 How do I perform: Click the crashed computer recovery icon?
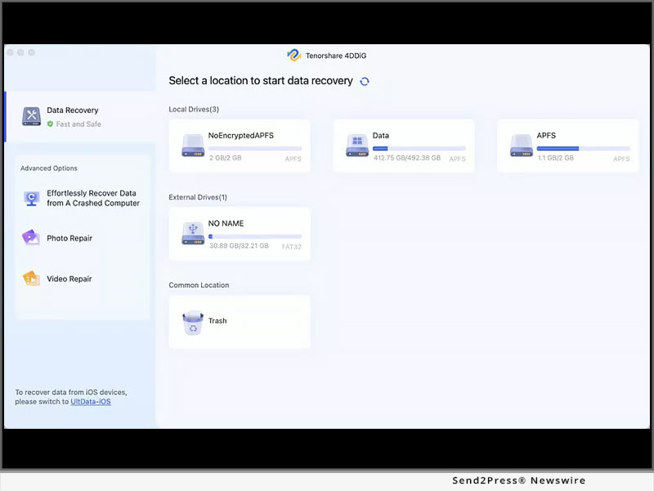pos(31,198)
